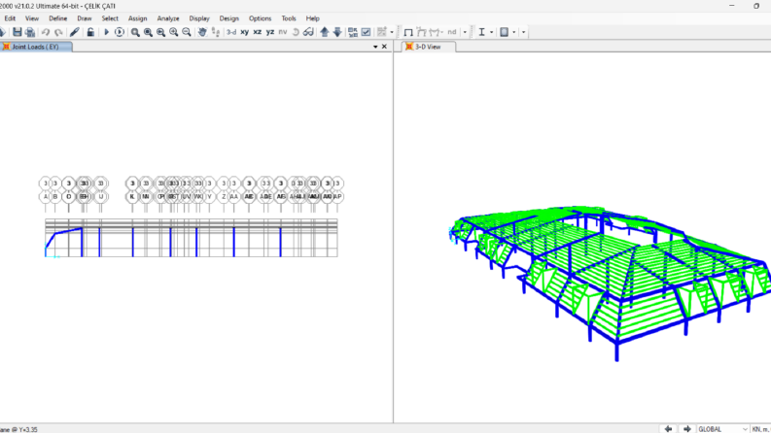Open the Display menu

coord(199,18)
